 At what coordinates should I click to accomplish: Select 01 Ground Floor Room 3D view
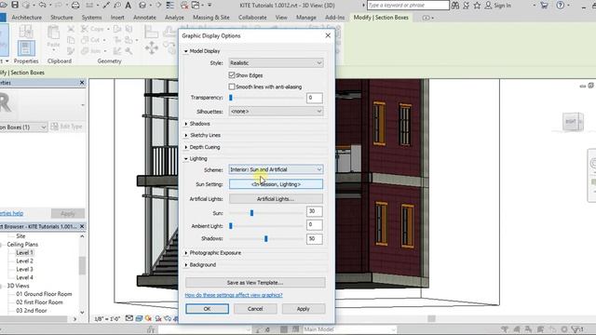44,294
